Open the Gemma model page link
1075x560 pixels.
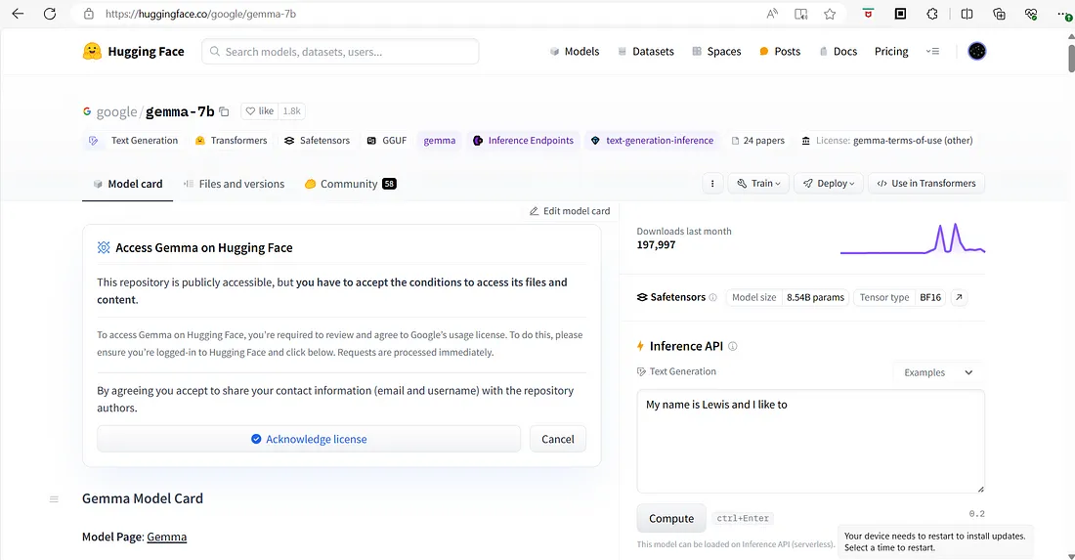coord(166,537)
